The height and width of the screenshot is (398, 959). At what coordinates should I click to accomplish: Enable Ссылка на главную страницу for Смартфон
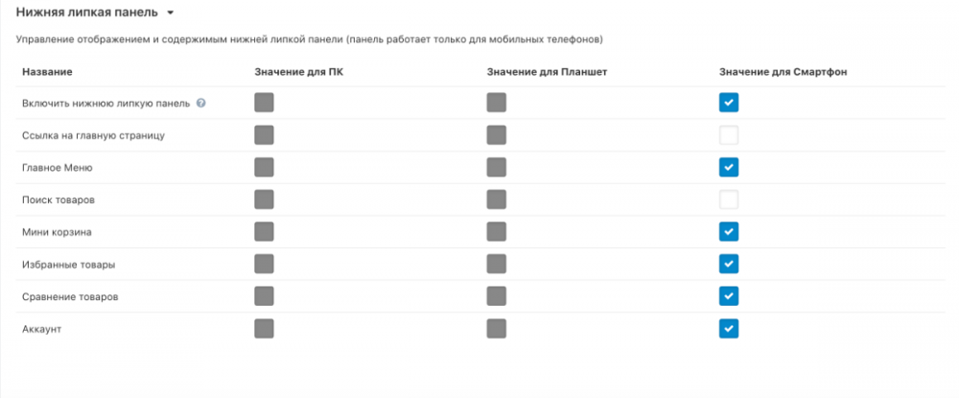[729, 135]
